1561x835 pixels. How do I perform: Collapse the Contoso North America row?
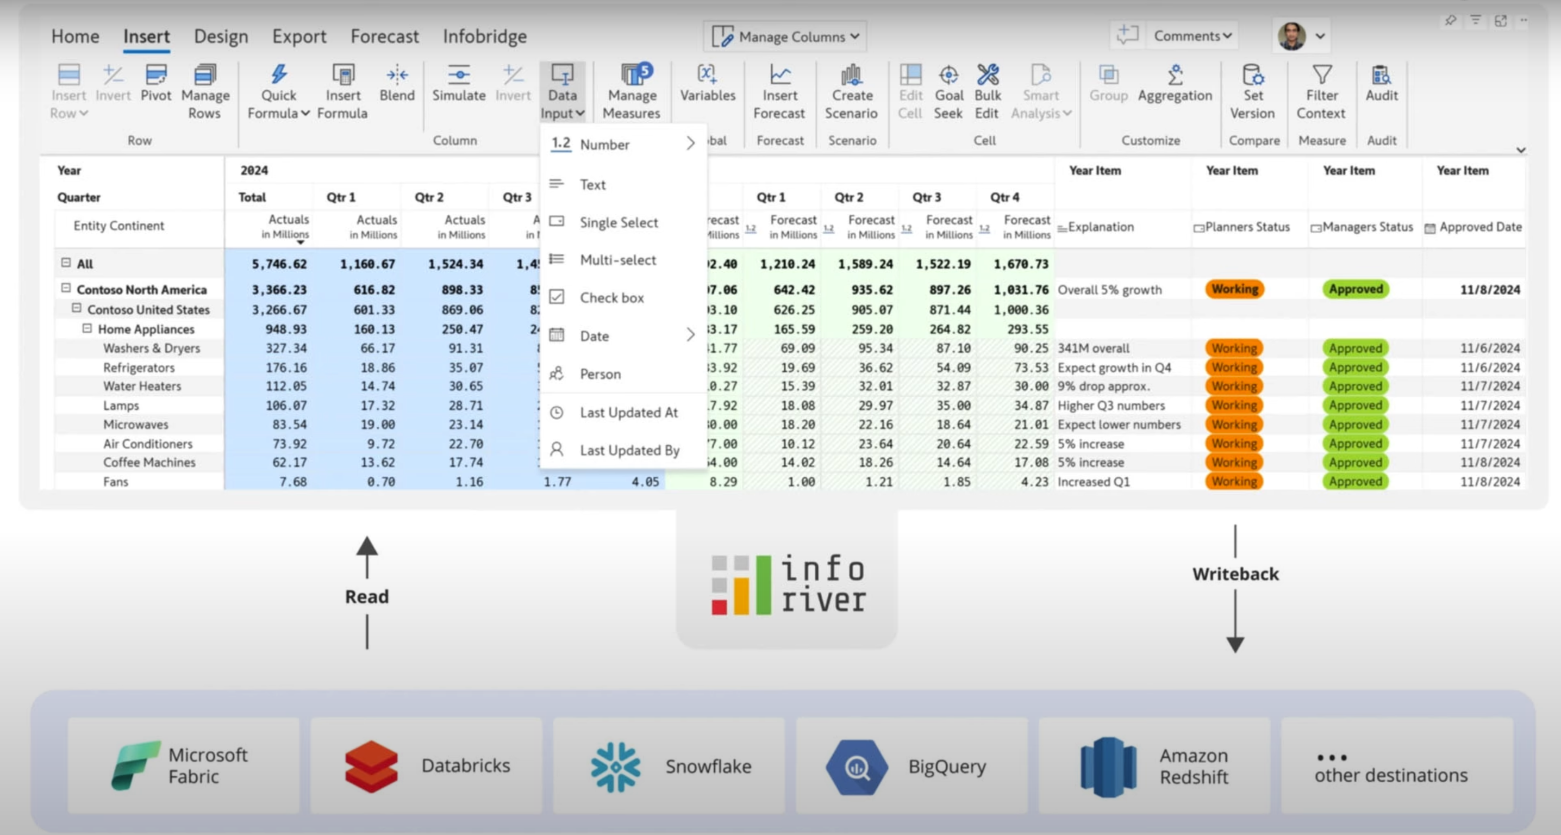click(66, 289)
